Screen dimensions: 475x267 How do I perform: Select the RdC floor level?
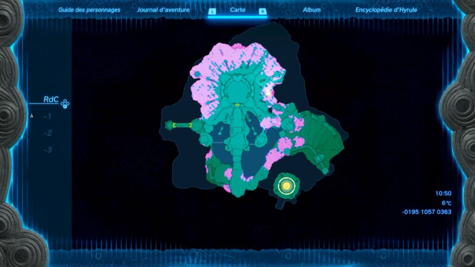[51, 100]
